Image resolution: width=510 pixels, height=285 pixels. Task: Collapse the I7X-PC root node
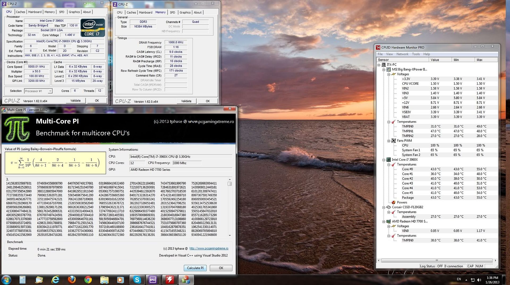point(379,65)
